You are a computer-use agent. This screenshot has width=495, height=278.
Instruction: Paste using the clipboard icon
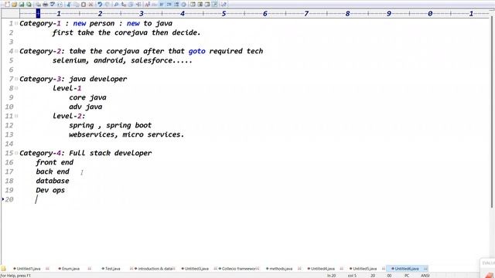pos(84,5)
